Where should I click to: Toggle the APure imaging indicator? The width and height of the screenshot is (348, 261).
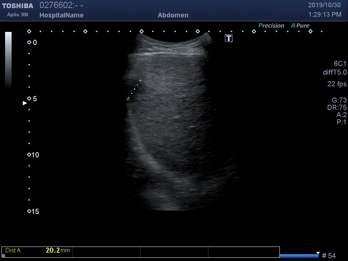[300, 26]
